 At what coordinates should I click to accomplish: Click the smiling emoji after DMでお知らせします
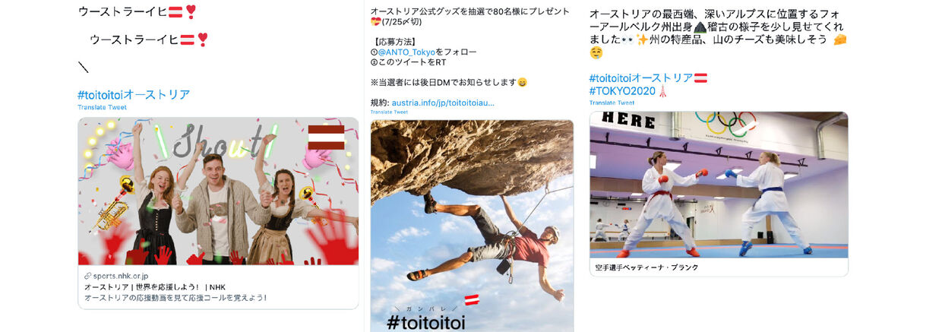[x=523, y=82]
